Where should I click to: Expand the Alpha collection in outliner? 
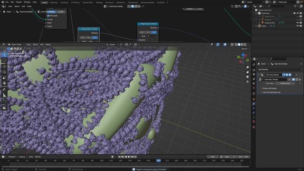(256, 26)
